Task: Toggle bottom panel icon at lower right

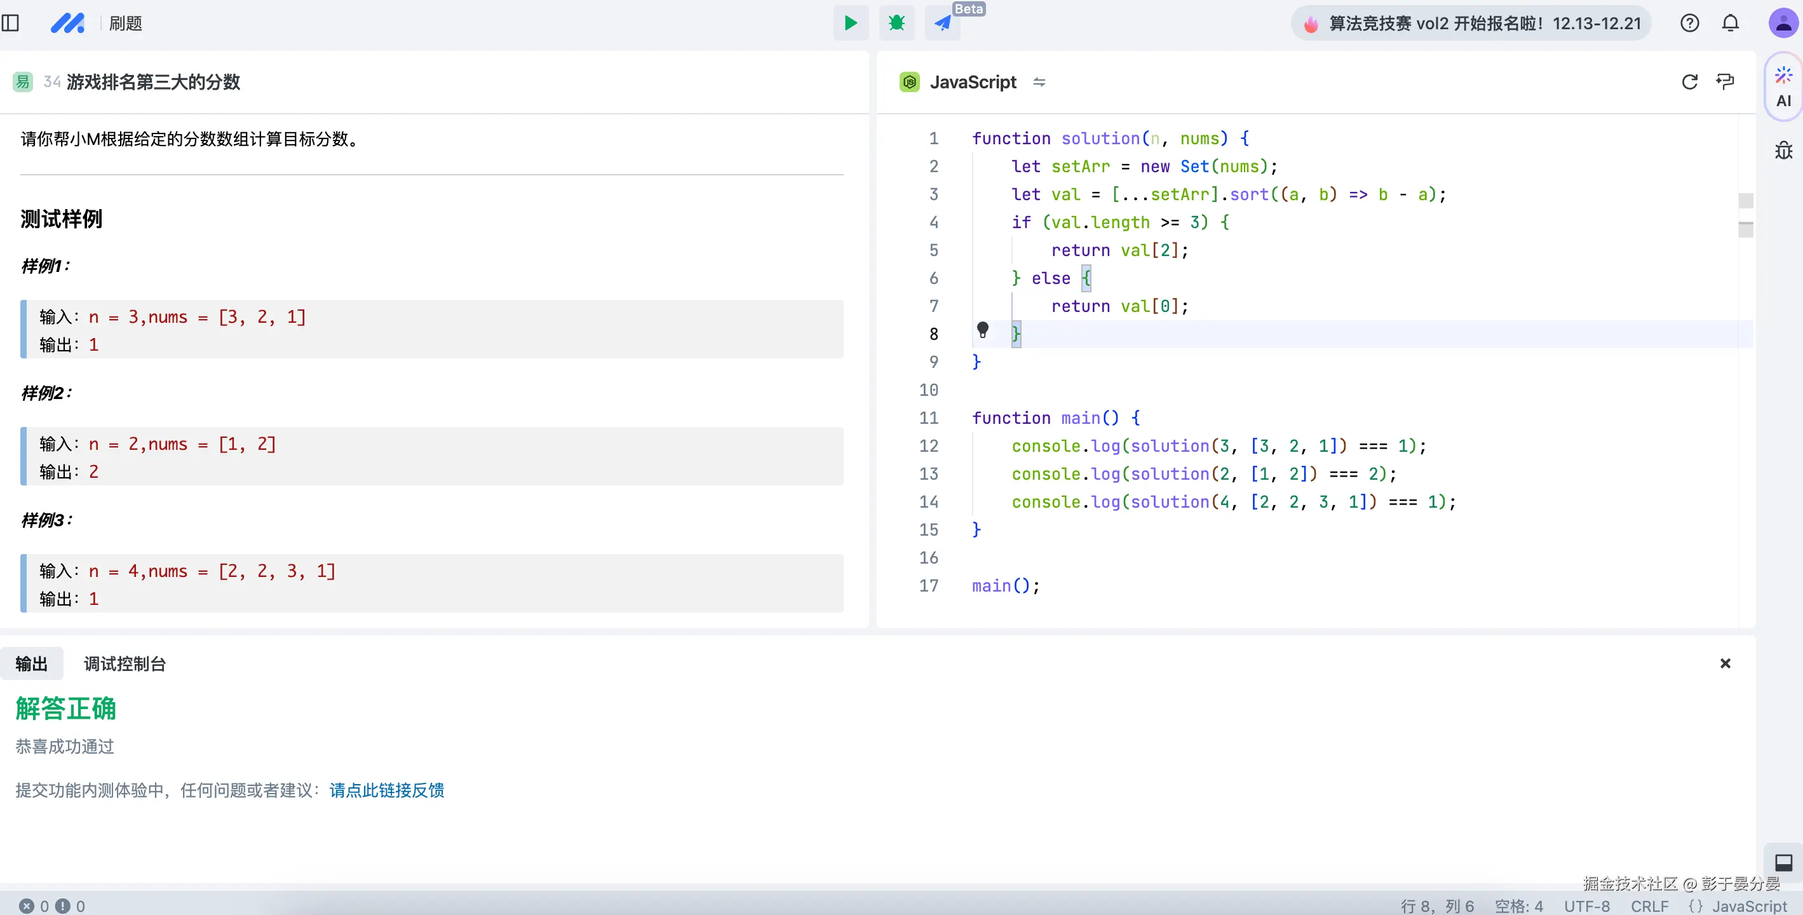Action: pyautogui.click(x=1783, y=862)
